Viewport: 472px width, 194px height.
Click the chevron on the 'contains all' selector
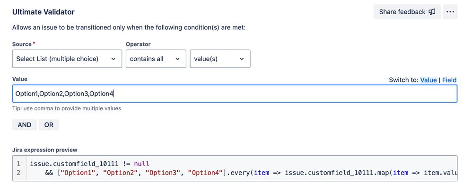178,59
